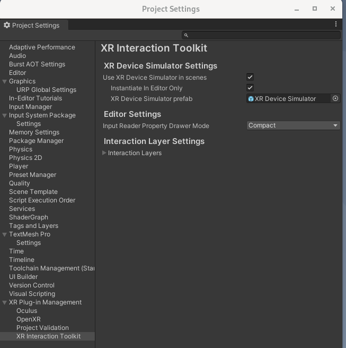Open the OpenXR settings page

(x=28, y=319)
